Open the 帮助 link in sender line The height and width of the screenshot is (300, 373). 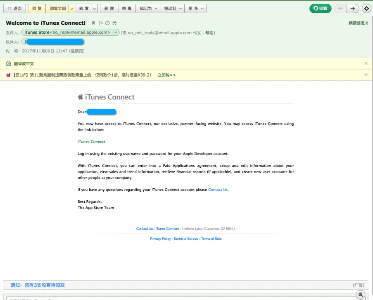click(209, 33)
